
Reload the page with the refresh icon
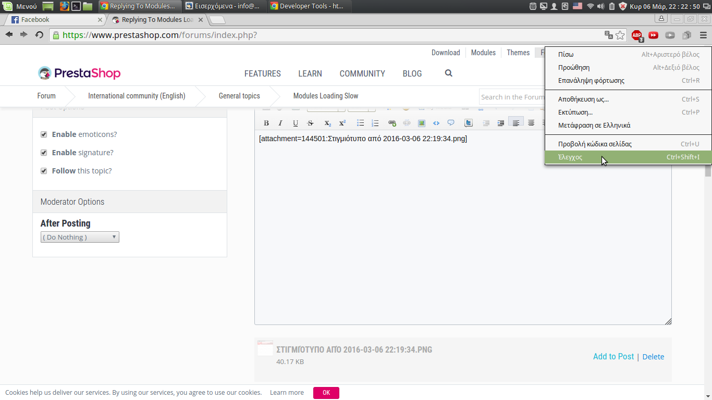(39, 35)
